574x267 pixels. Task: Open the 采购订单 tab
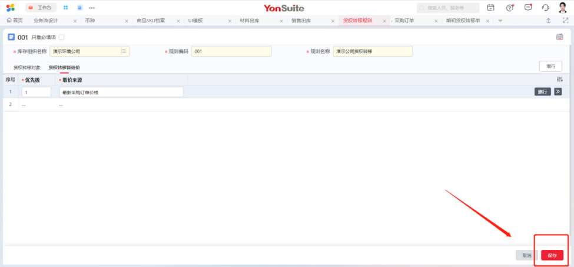click(x=405, y=21)
